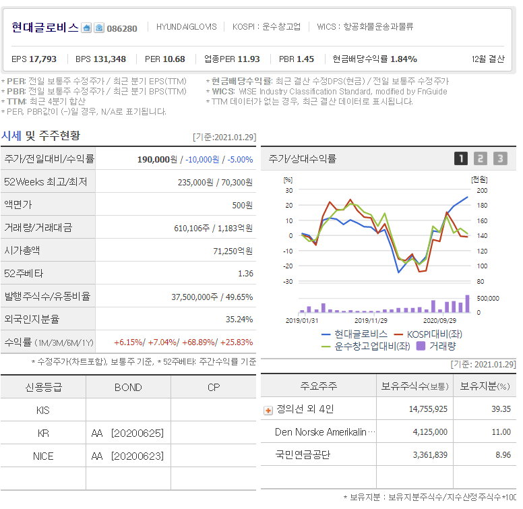
Task: Select the 운수창고업대비(좌) green legend entry
Action: tap(365, 347)
